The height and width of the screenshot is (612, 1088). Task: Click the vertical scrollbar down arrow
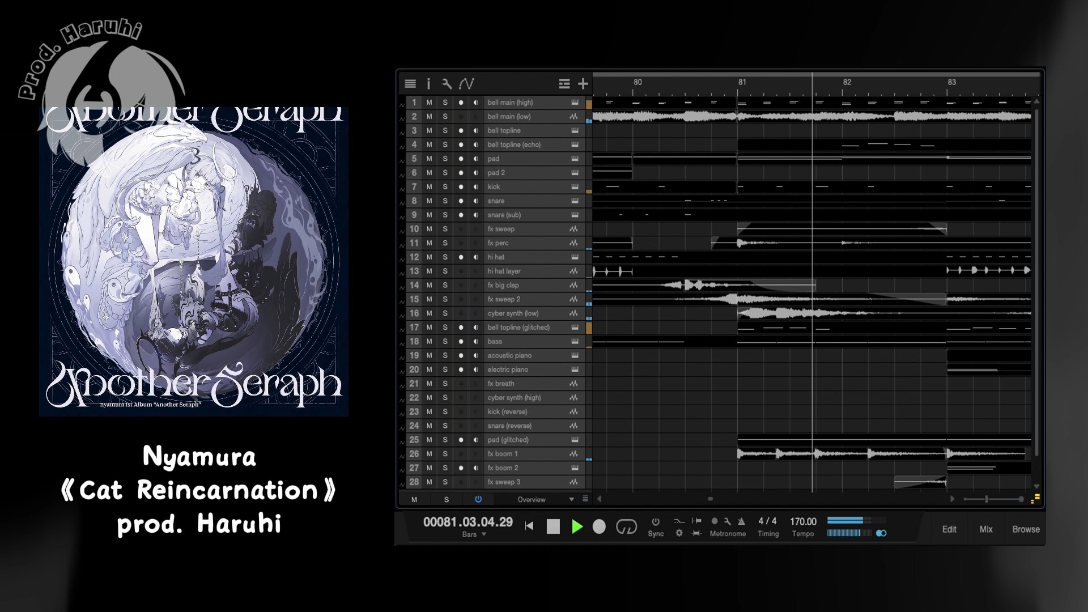point(1036,486)
